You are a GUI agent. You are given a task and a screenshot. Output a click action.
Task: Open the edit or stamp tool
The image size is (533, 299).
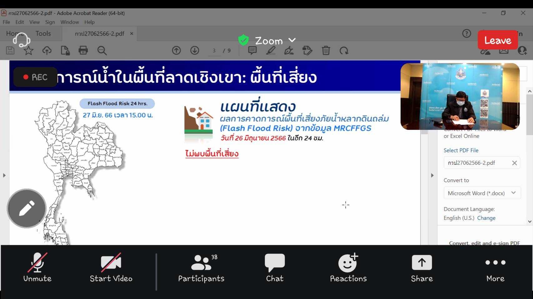(x=307, y=50)
